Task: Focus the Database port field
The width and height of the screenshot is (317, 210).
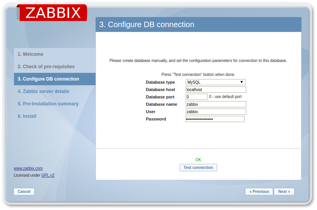Action: 196,97
